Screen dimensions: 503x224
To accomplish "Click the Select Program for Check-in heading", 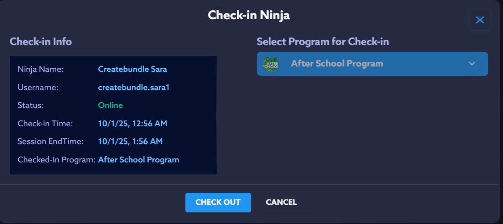I will click(323, 41).
